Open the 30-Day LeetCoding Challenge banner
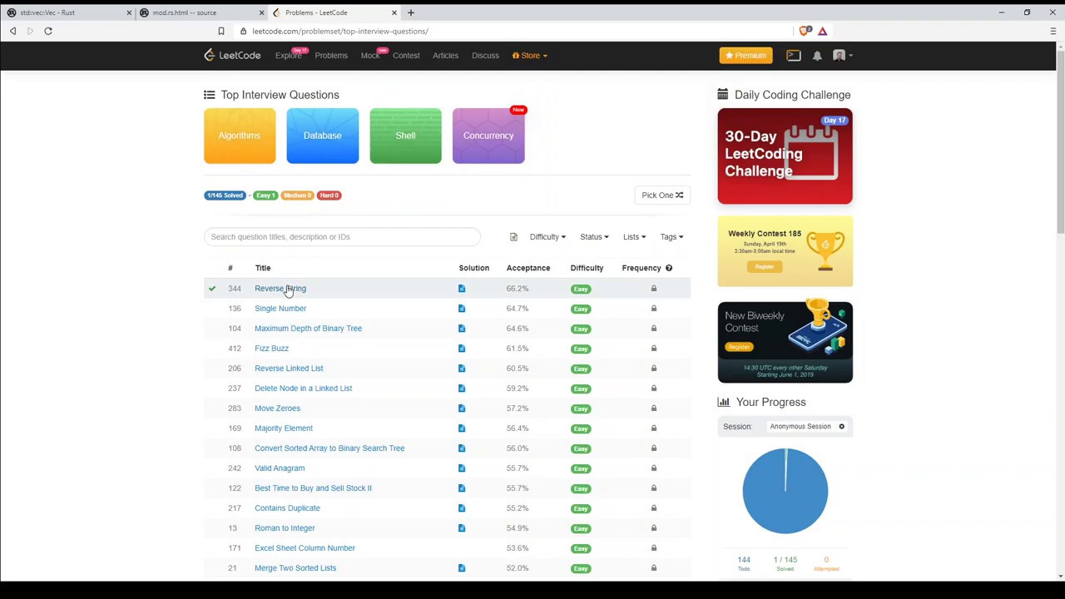This screenshot has height=599, width=1065. click(785, 156)
